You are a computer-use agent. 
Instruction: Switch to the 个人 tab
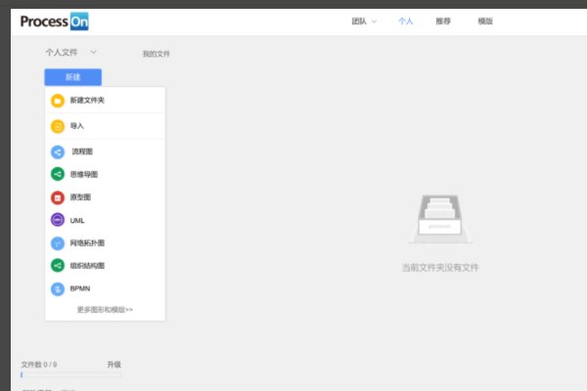406,22
